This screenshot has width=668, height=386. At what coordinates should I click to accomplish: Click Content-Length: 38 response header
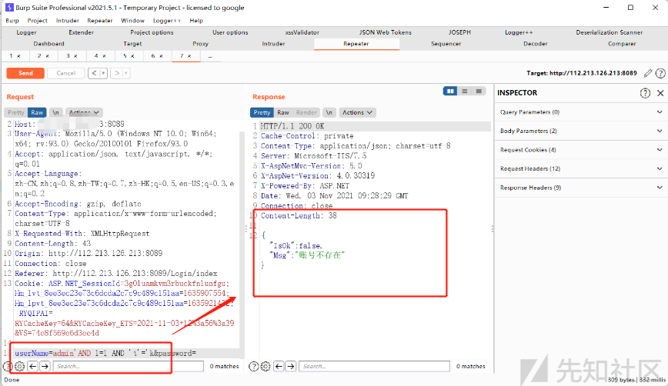click(x=299, y=216)
